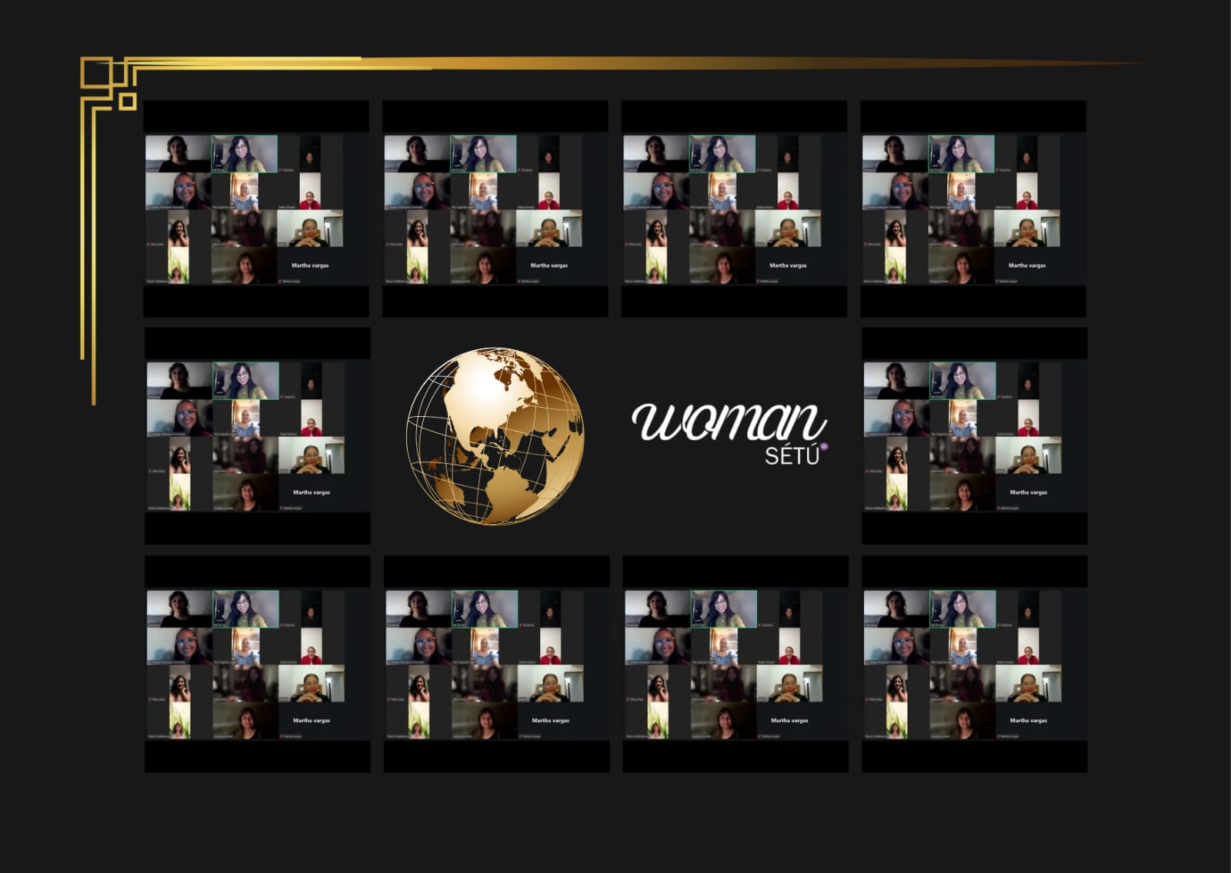
Task: Click the mic icon beside the camera-off dark tile
Action: point(281,397)
